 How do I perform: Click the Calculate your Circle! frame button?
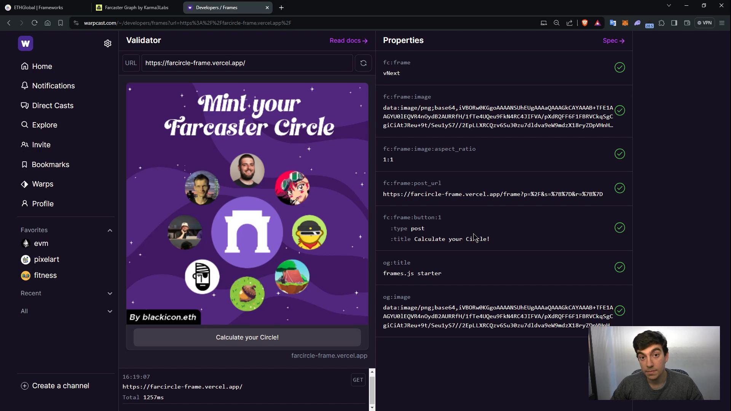point(247,337)
